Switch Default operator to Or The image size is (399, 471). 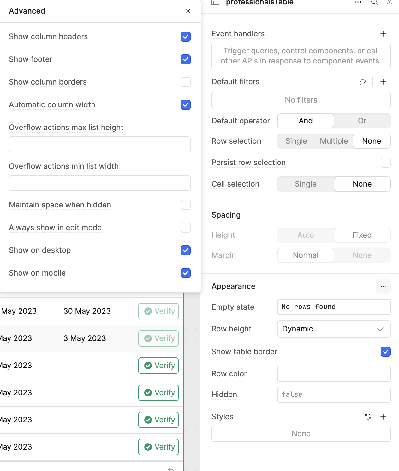[362, 121]
